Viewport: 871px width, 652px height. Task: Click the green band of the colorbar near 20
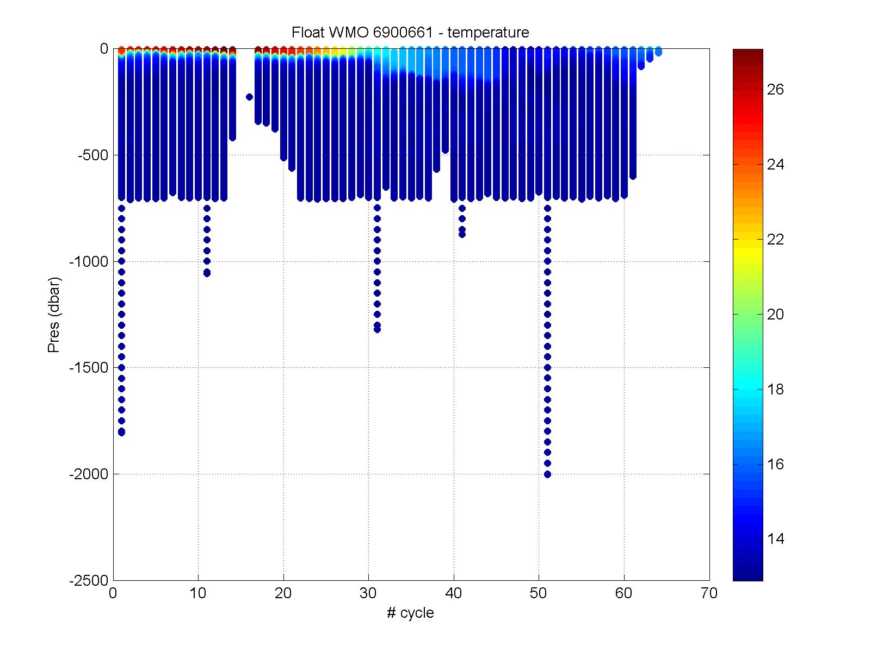[x=748, y=314]
